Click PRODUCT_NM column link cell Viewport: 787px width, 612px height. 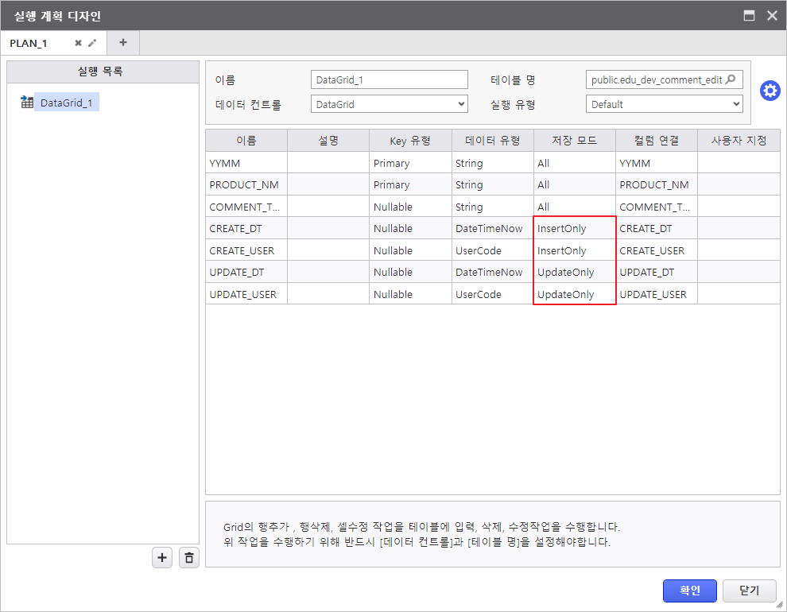coord(657,184)
